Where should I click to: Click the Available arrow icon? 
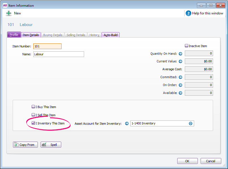coord(180,93)
